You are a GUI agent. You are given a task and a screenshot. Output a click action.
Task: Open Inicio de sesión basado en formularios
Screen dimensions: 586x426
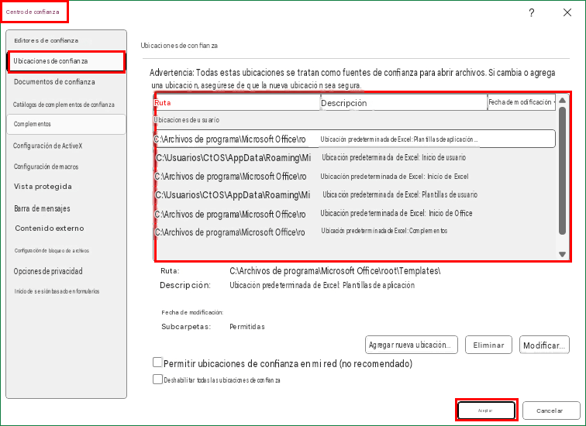tap(57, 291)
